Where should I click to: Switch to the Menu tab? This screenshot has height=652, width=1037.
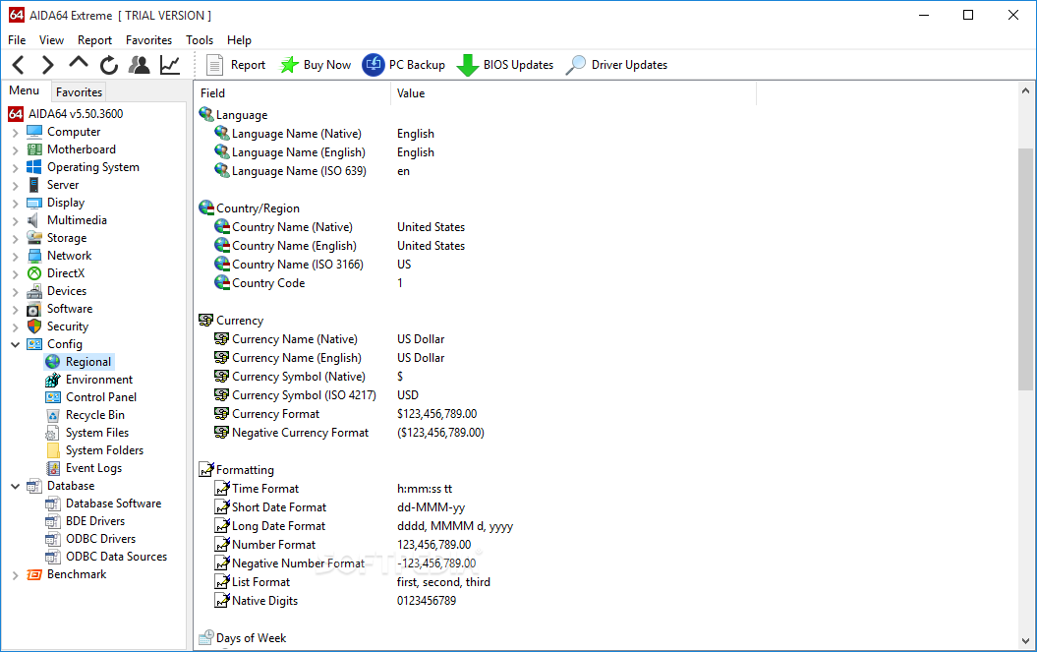tap(25, 90)
